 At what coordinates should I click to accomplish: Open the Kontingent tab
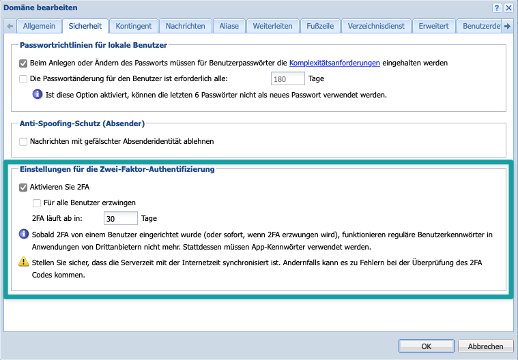pyautogui.click(x=134, y=26)
